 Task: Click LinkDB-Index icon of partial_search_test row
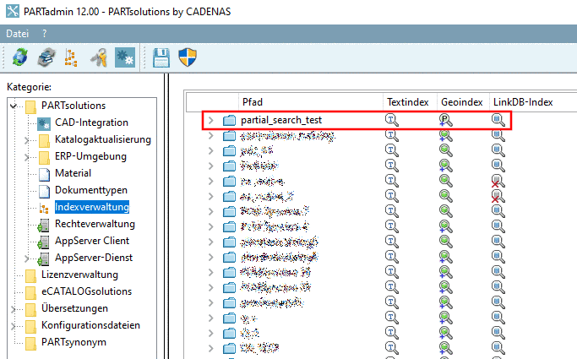click(498, 120)
